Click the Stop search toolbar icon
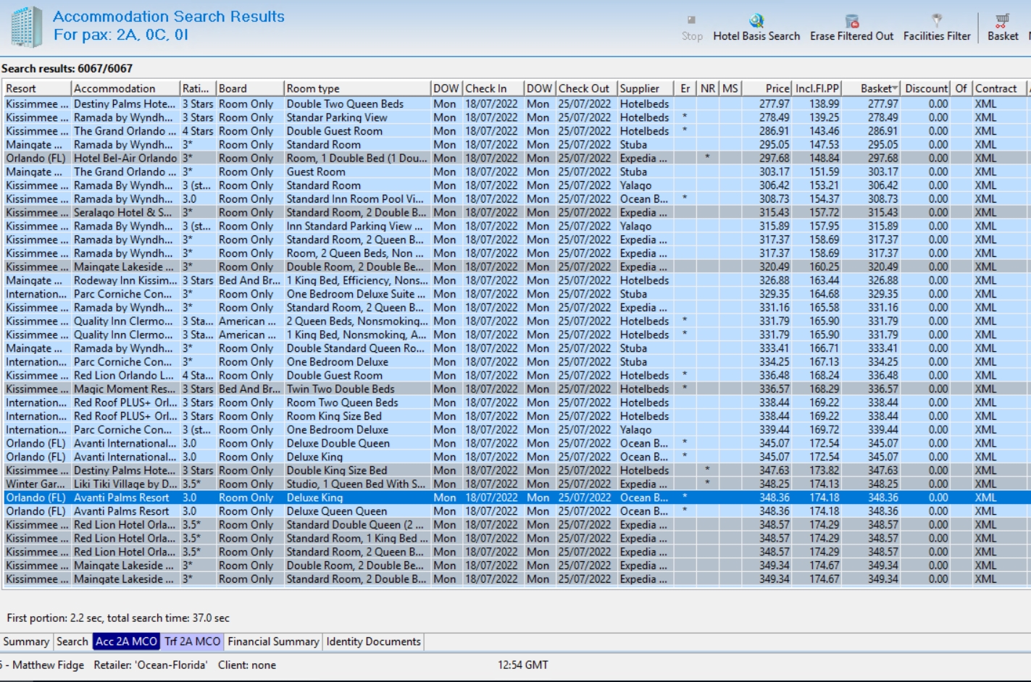 pos(692,28)
